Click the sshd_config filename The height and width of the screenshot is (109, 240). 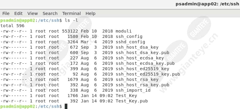(130, 42)
